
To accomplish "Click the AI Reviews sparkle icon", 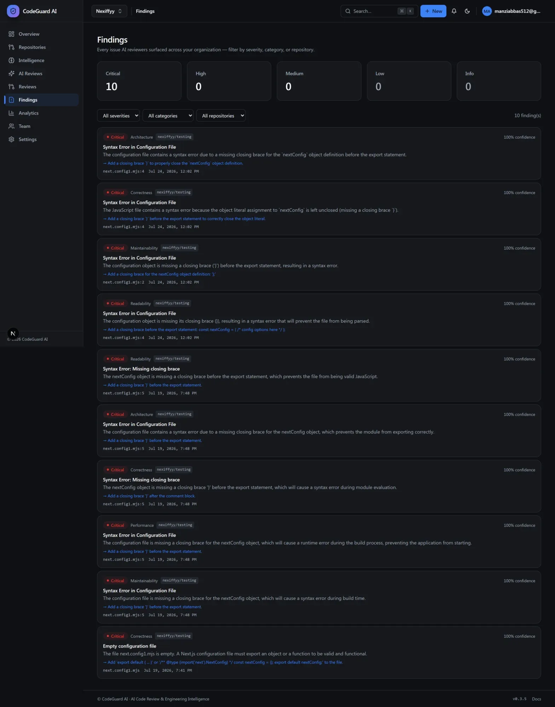I will 11,74.
